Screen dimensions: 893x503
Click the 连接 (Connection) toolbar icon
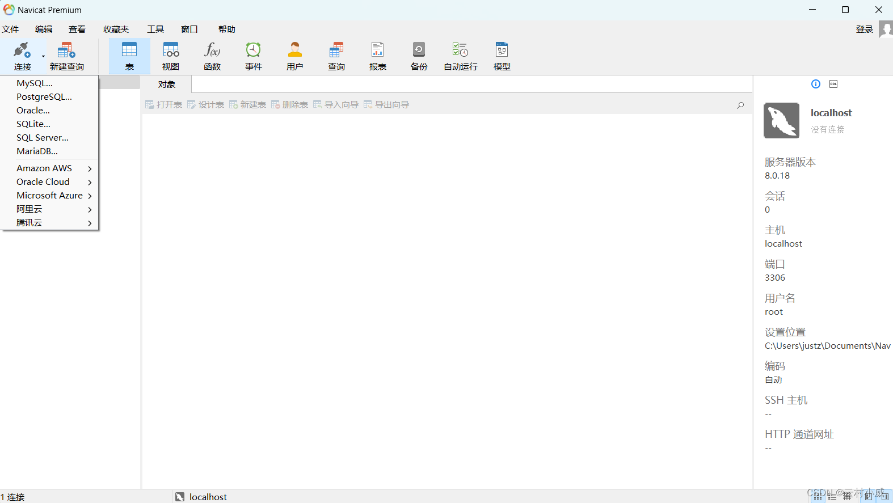click(22, 56)
